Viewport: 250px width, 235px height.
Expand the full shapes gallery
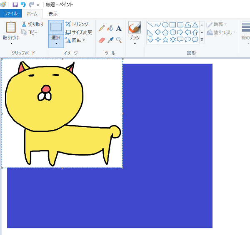202,40
